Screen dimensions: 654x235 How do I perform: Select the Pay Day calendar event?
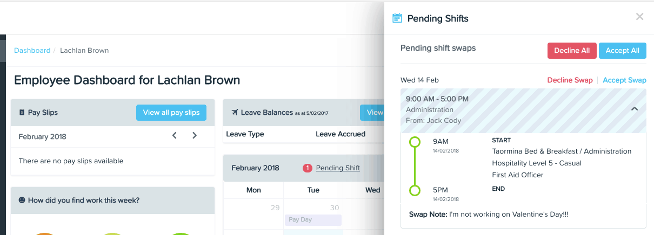313,220
